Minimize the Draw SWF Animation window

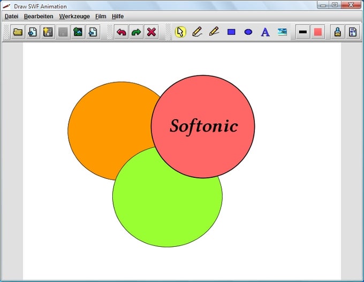point(323,5)
